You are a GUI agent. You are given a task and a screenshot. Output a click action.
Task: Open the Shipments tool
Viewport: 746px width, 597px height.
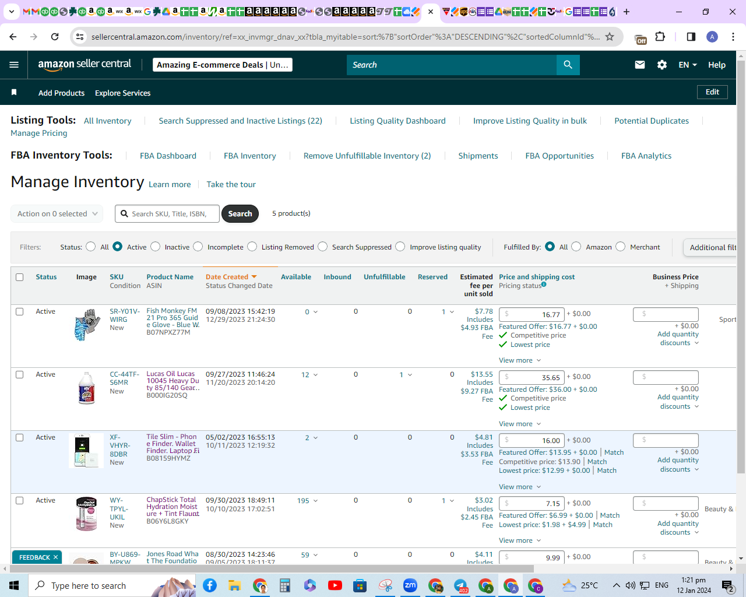point(478,156)
